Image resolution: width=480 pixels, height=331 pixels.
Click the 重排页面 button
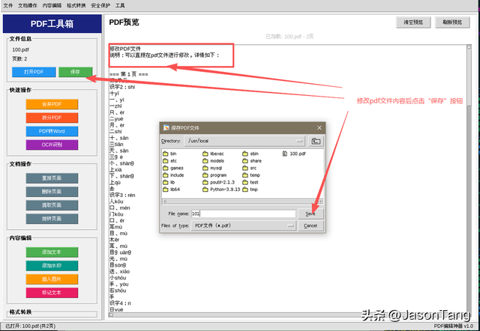52,178
